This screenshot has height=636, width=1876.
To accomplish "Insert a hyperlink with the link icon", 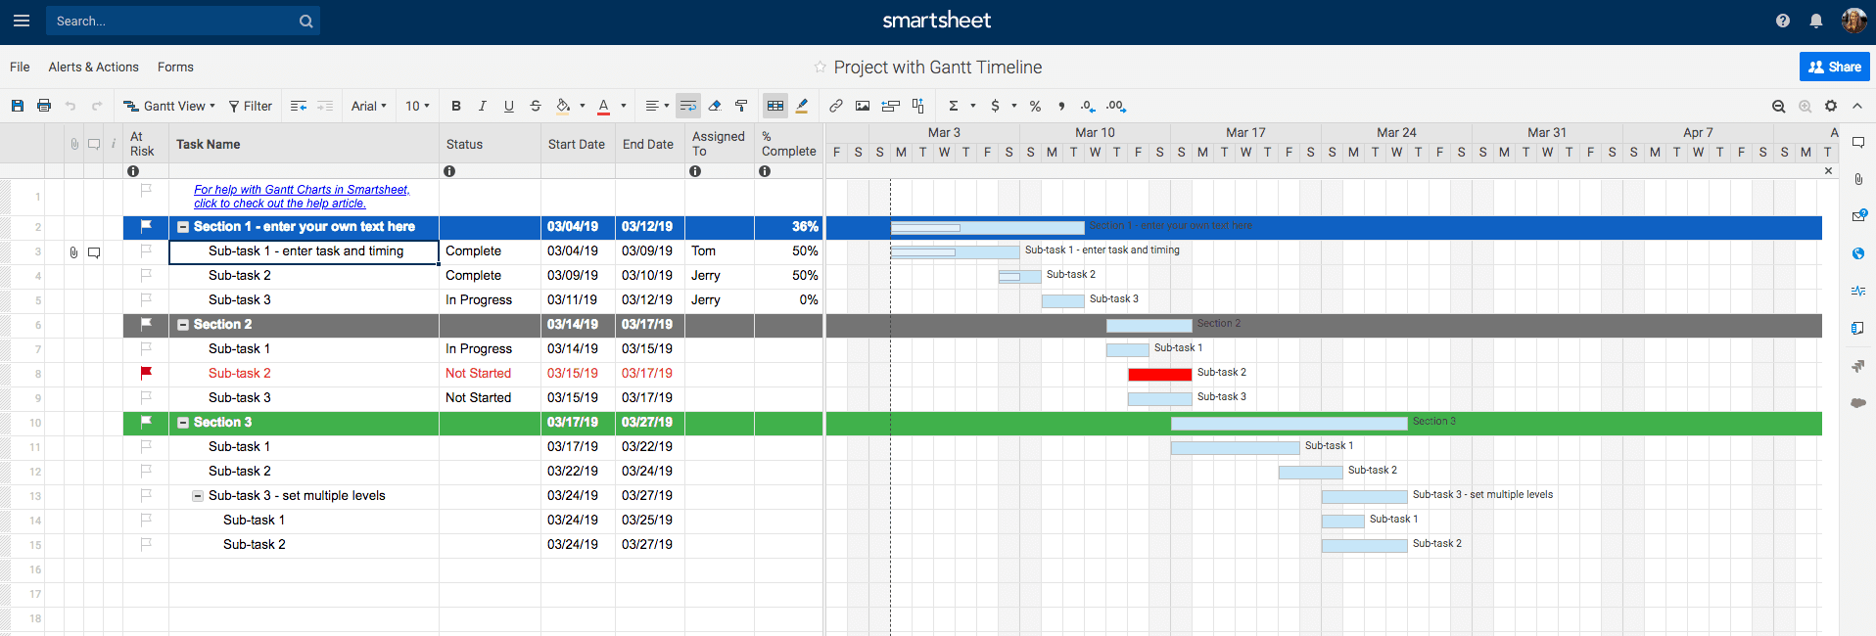I will [836, 106].
